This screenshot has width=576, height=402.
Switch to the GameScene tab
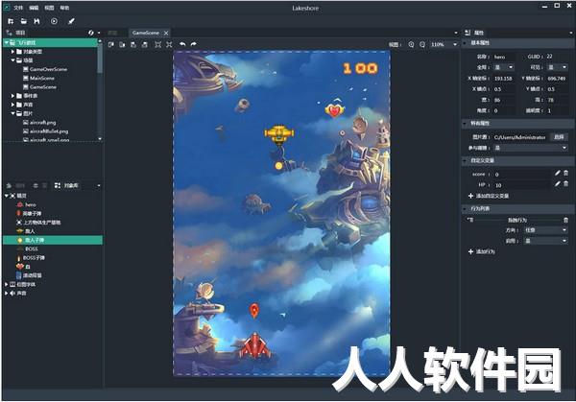coord(146,33)
